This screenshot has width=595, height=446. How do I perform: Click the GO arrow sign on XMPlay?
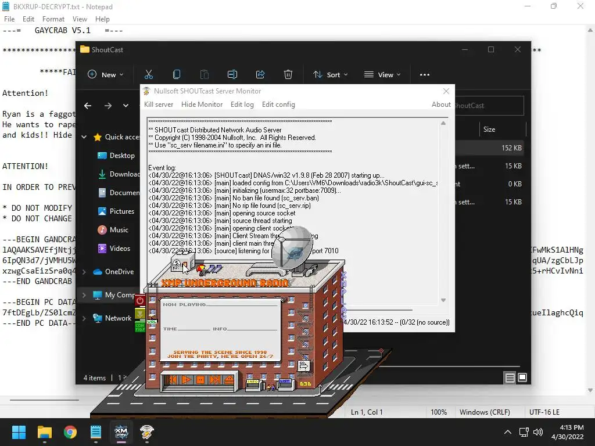click(303, 366)
